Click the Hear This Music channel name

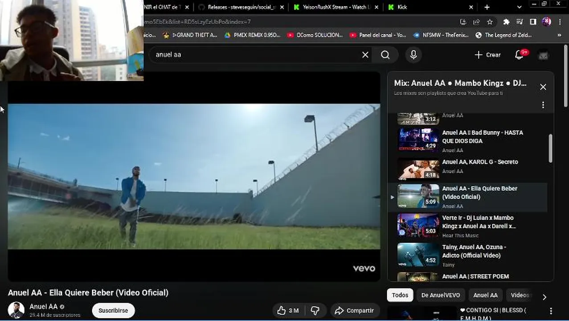click(460, 235)
